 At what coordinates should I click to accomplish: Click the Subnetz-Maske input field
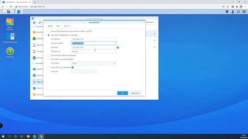coord(93,43)
